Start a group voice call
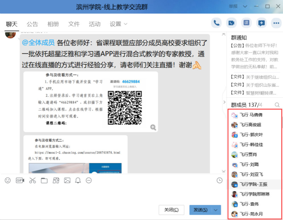This screenshot has height=220, width=283. (216, 23)
